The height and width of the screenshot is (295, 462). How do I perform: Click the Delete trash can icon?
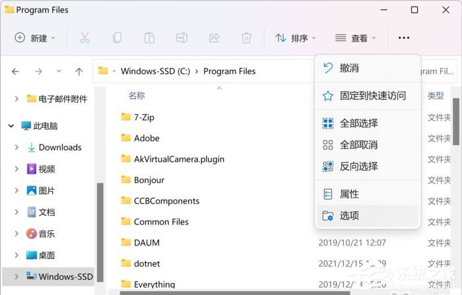coord(246,38)
